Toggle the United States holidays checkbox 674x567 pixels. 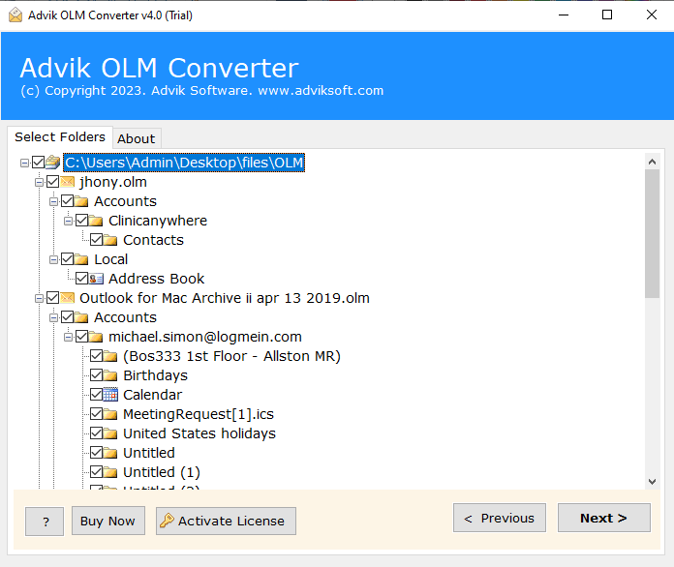point(97,433)
